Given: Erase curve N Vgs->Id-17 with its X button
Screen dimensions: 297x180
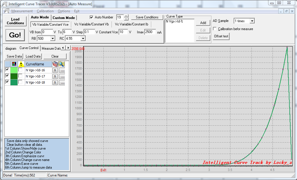Looking at the screenshot, I should coord(55,76).
